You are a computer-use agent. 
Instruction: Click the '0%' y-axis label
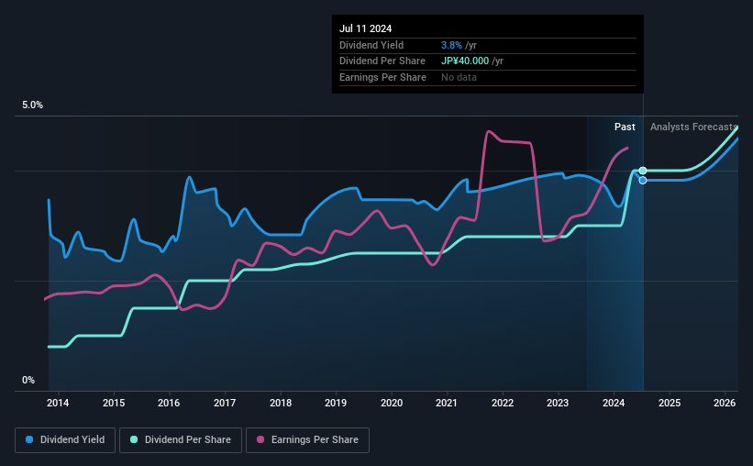point(28,380)
